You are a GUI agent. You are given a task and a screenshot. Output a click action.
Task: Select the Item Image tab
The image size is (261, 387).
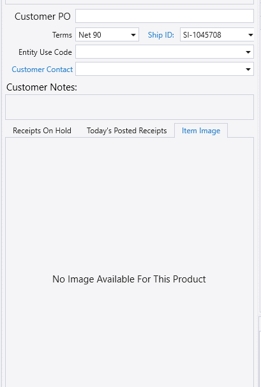pos(201,131)
